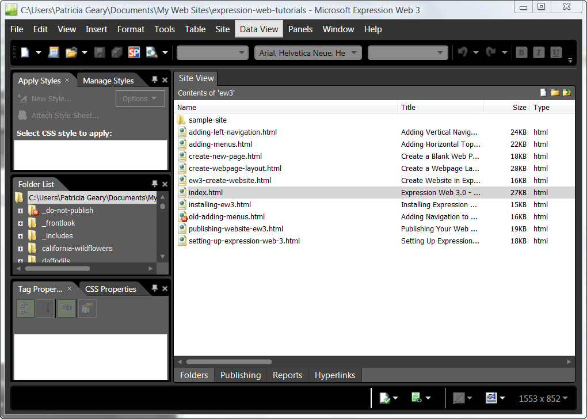Toggle auto-hide pin on Tag Properties panel

point(155,288)
